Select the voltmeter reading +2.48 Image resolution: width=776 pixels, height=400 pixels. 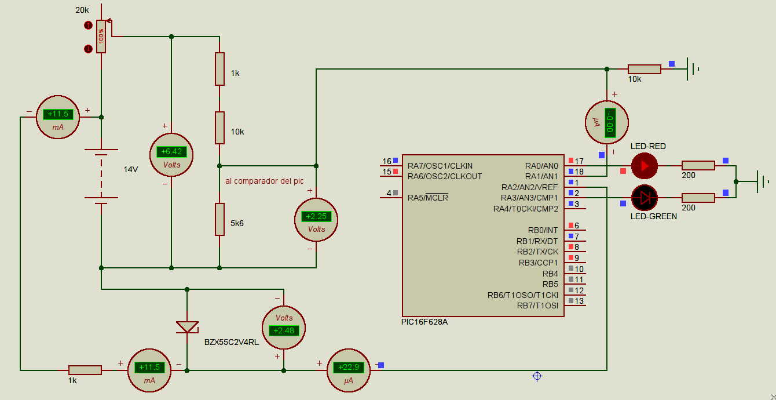point(284,327)
